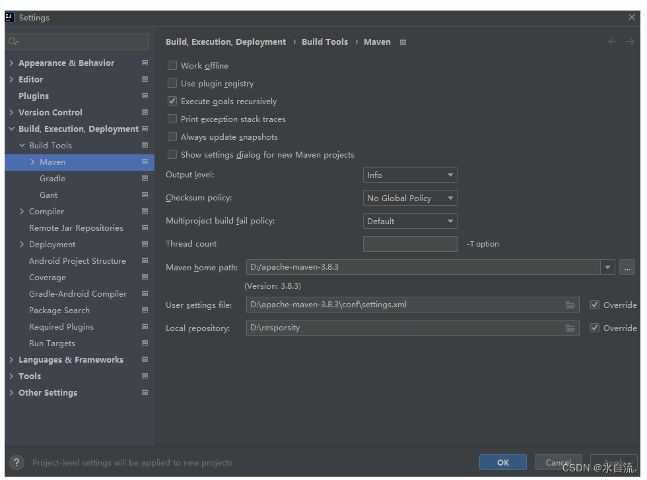The height and width of the screenshot is (480, 647).
Task: Browse Maven home path with ellipsis button
Action: click(627, 267)
